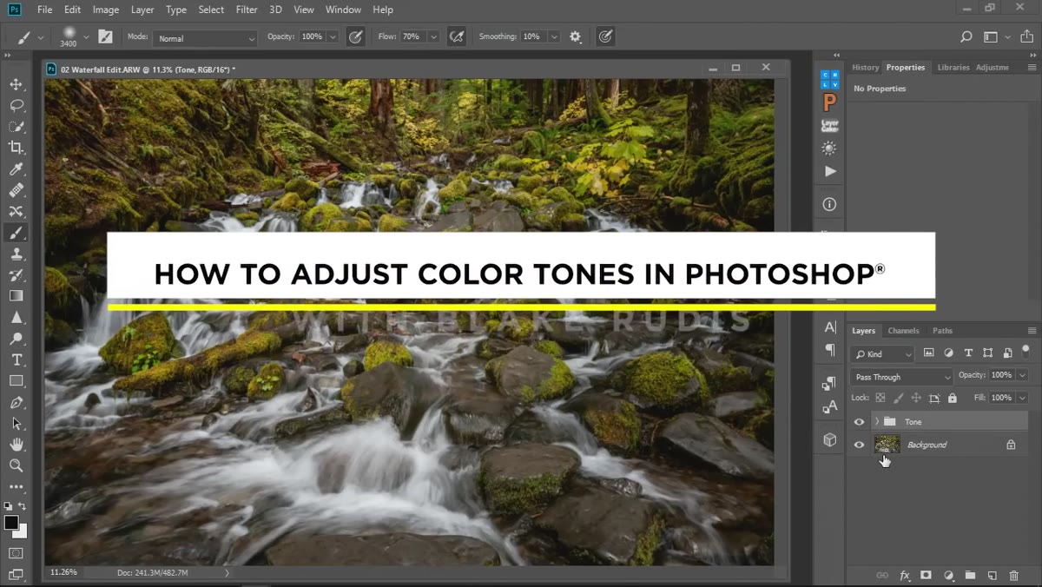
Task: Switch to the History tab
Action: click(865, 67)
